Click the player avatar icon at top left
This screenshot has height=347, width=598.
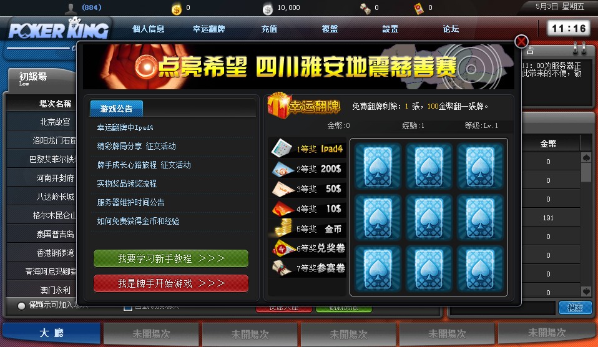click(x=71, y=8)
